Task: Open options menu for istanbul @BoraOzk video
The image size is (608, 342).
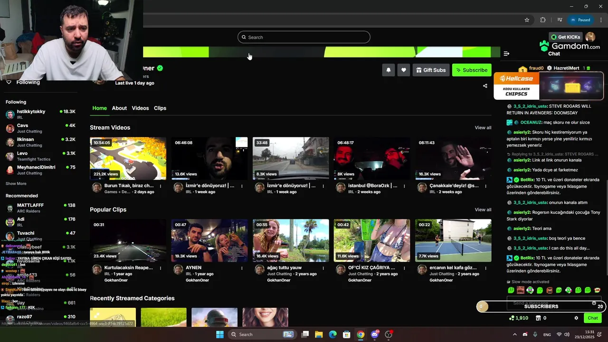Action: pos(404,186)
